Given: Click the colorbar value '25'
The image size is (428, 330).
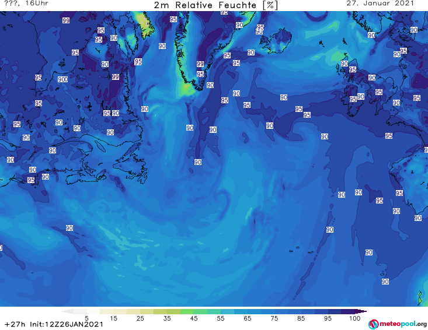Looking at the screenshot, I should pos(140,318).
